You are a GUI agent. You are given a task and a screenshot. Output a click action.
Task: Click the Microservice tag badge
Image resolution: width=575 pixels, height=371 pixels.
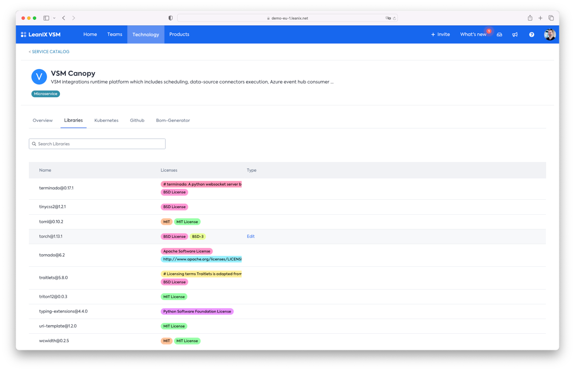click(46, 94)
